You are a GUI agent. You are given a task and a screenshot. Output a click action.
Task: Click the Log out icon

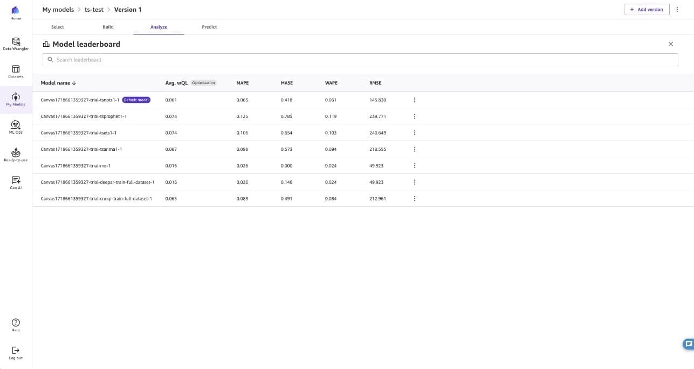[x=16, y=350]
